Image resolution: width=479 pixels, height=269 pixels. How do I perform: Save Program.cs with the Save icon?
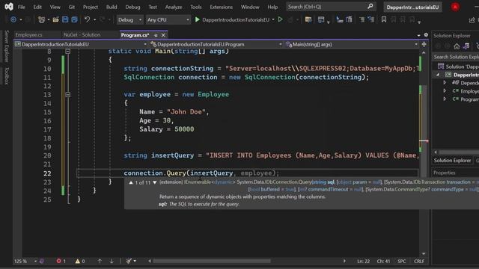point(65,19)
